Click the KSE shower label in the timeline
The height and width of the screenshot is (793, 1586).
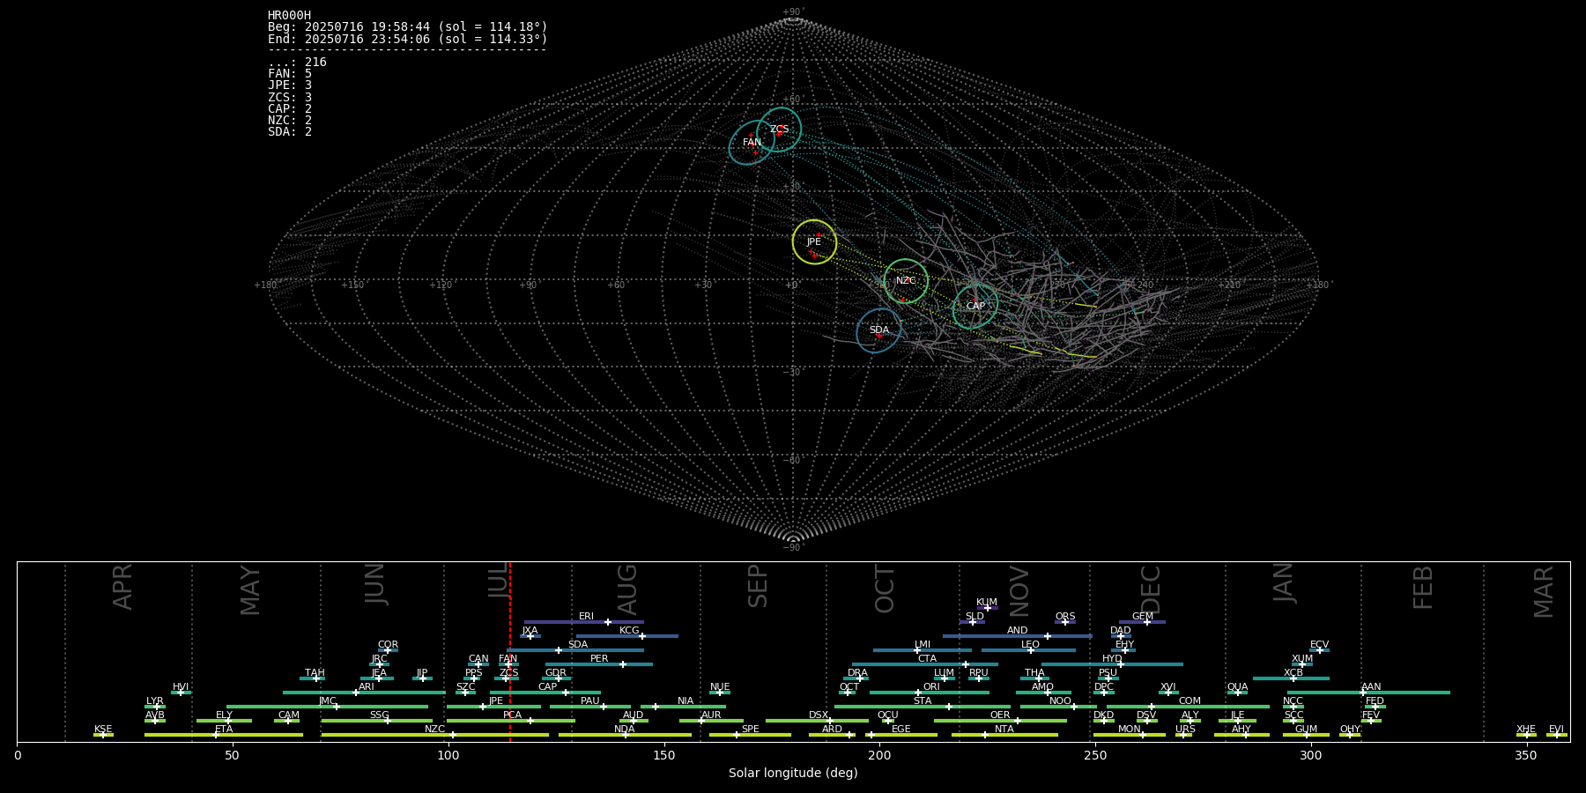(103, 730)
